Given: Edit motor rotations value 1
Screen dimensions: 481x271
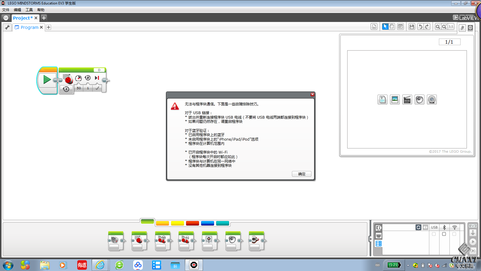Looking at the screenshot, I should (88, 88).
